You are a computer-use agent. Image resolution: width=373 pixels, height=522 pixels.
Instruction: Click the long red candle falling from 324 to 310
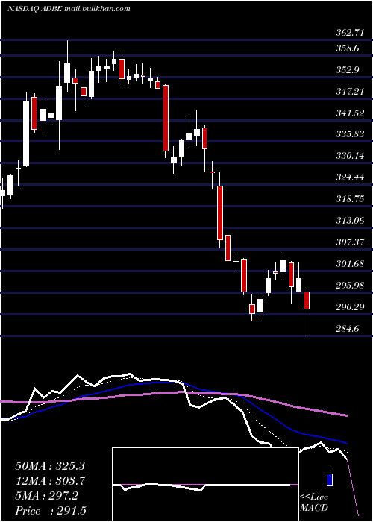coord(220,213)
